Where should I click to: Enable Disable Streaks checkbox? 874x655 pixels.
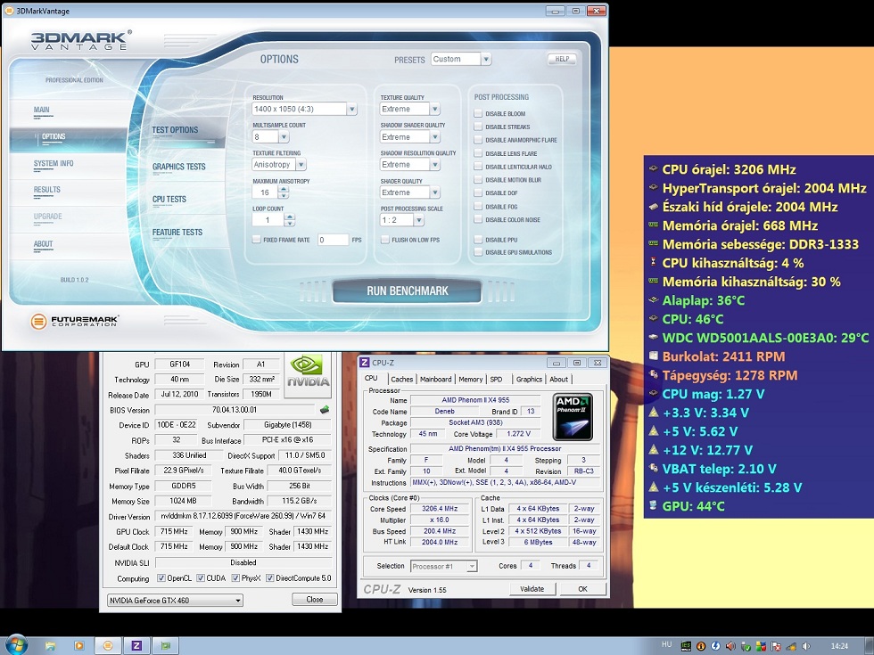tap(478, 127)
